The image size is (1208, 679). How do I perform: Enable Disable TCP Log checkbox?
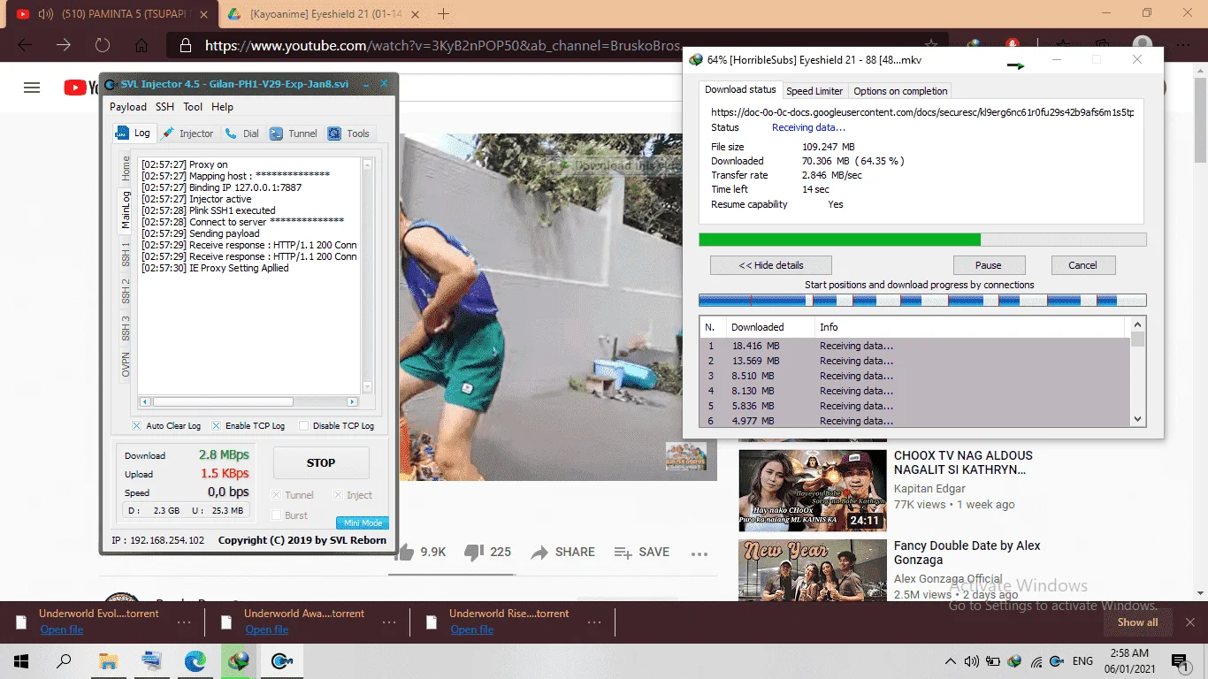[x=303, y=425]
